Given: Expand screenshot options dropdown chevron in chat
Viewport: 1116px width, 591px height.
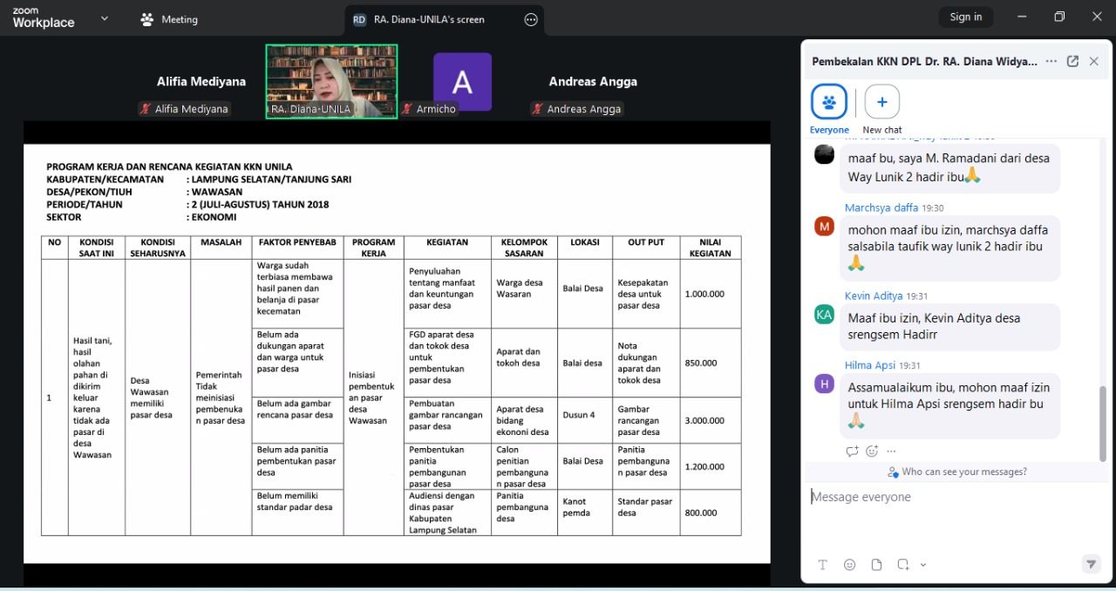Looking at the screenshot, I should click(x=923, y=565).
